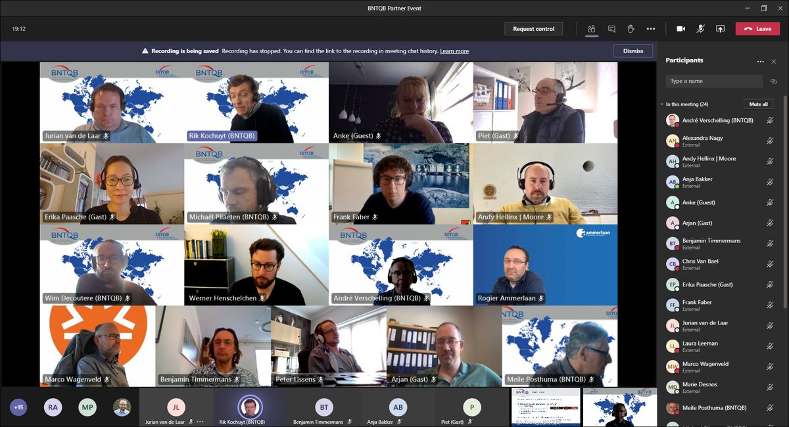789x427 pixels.
Task: Select Anke (Guest) video tile
Action: [401, 102]
